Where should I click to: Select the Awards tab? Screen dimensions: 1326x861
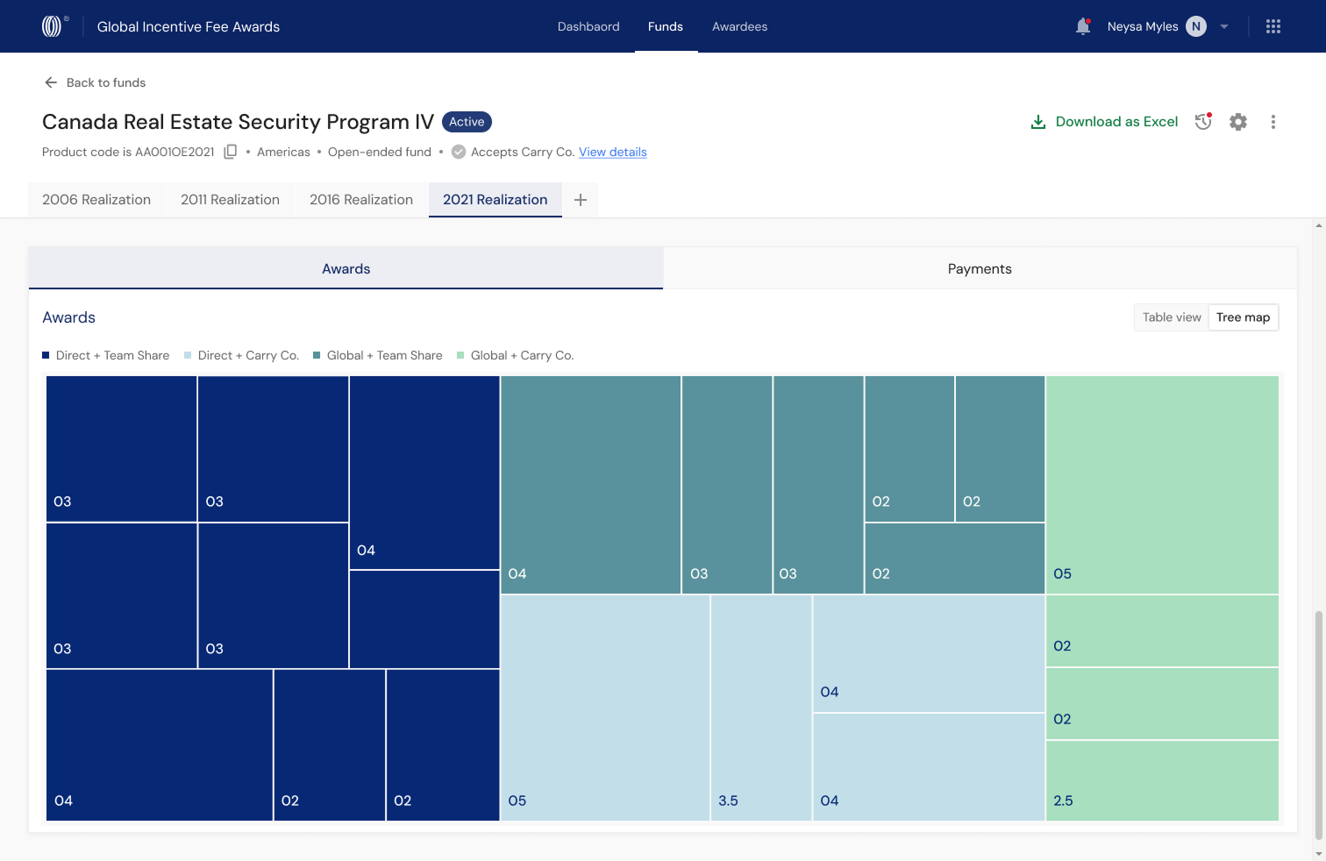click(x=346, y=268)
